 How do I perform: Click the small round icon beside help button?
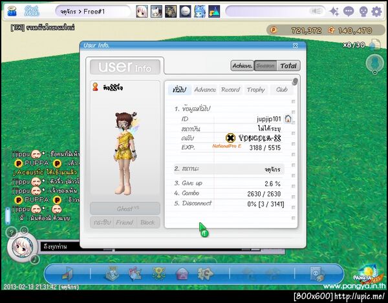(24, 231)
